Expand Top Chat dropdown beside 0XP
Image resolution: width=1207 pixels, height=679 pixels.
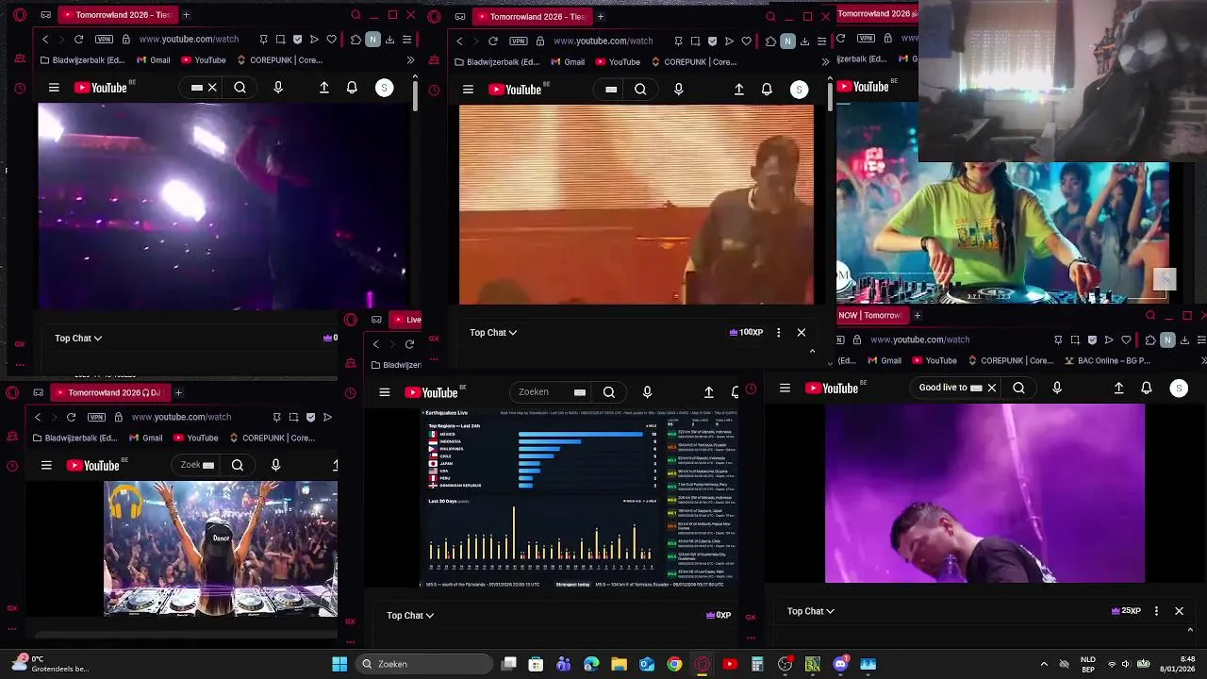[x=410, y=615]
